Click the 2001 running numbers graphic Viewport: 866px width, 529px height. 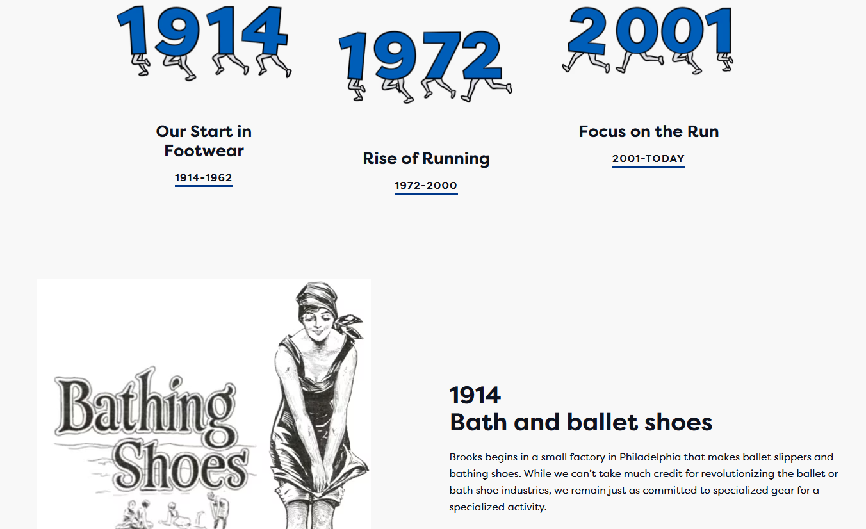[648, 37]
